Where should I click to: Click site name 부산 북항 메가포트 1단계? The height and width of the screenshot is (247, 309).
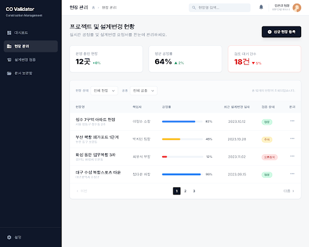97,137
